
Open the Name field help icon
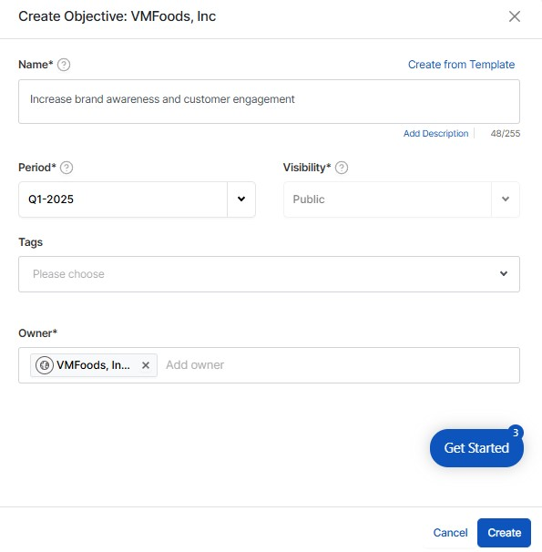coord(64,65)
